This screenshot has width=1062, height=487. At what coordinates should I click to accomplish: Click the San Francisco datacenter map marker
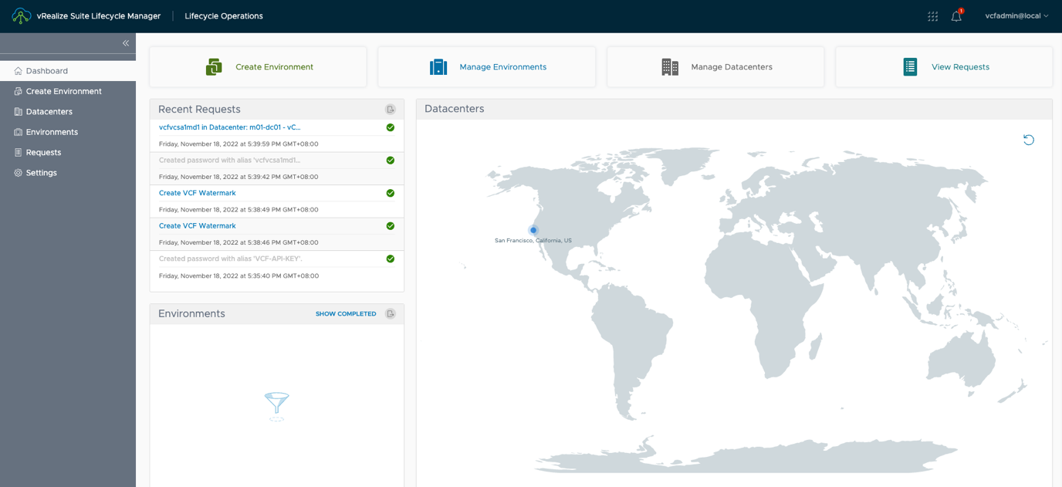click(533, 230)
